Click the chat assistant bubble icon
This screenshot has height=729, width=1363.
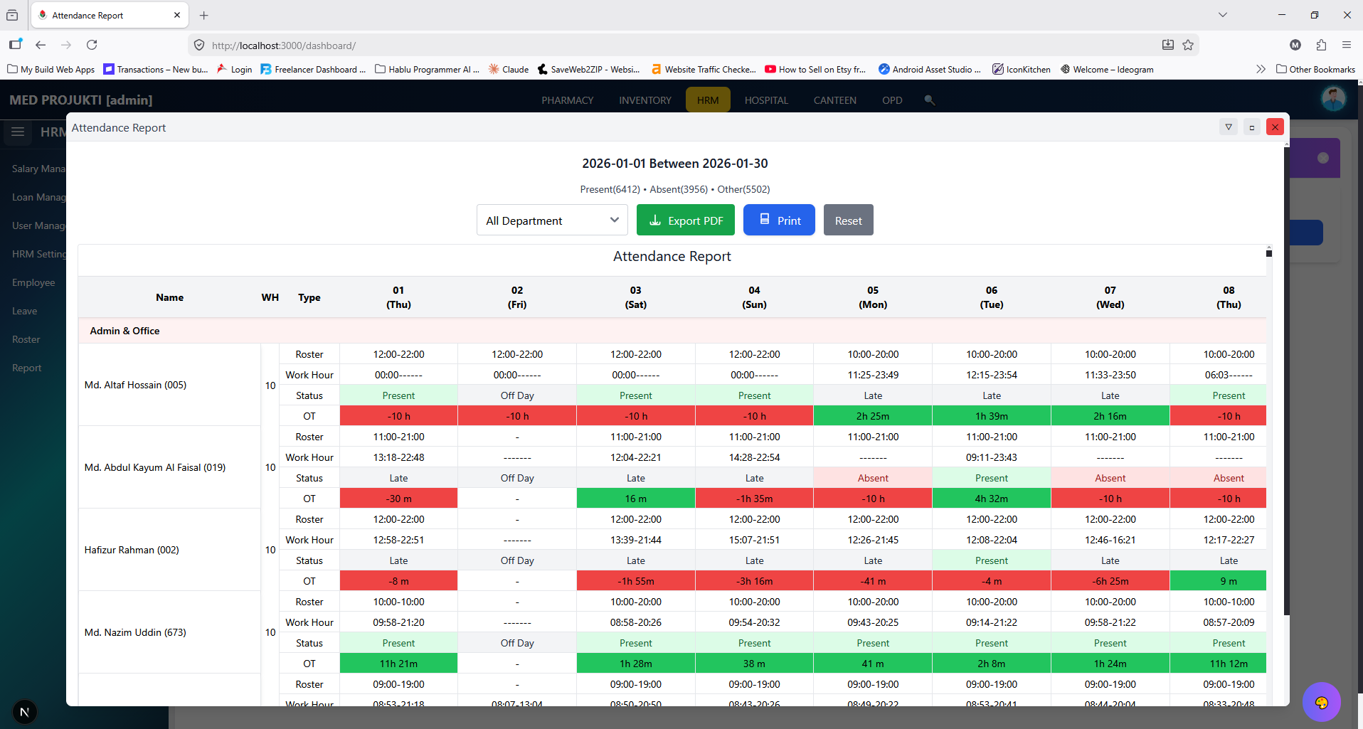pos(1322,703)
